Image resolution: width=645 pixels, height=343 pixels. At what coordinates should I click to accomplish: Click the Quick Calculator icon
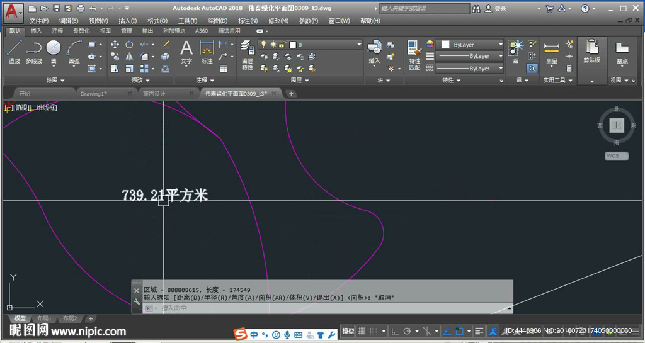point(569,69)
